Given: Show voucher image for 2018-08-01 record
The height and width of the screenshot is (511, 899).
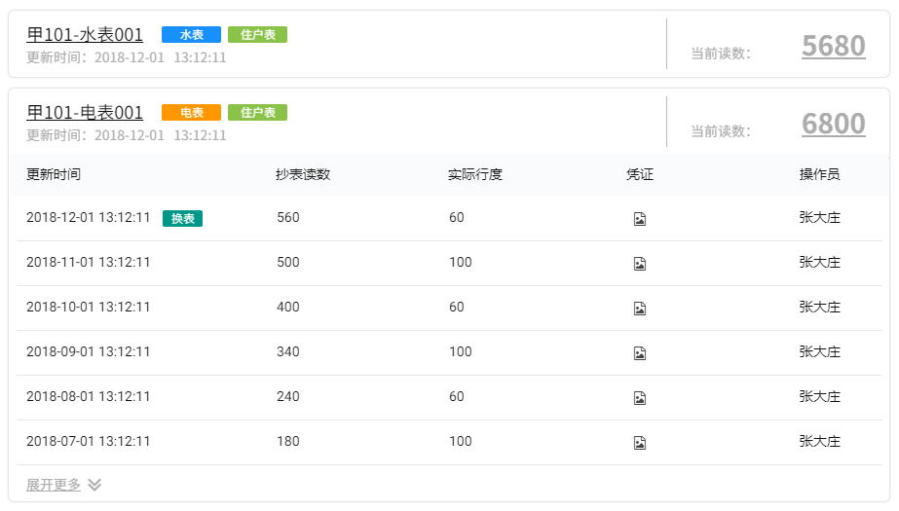Looking at the screenshot, I should [x=640, y=398].
